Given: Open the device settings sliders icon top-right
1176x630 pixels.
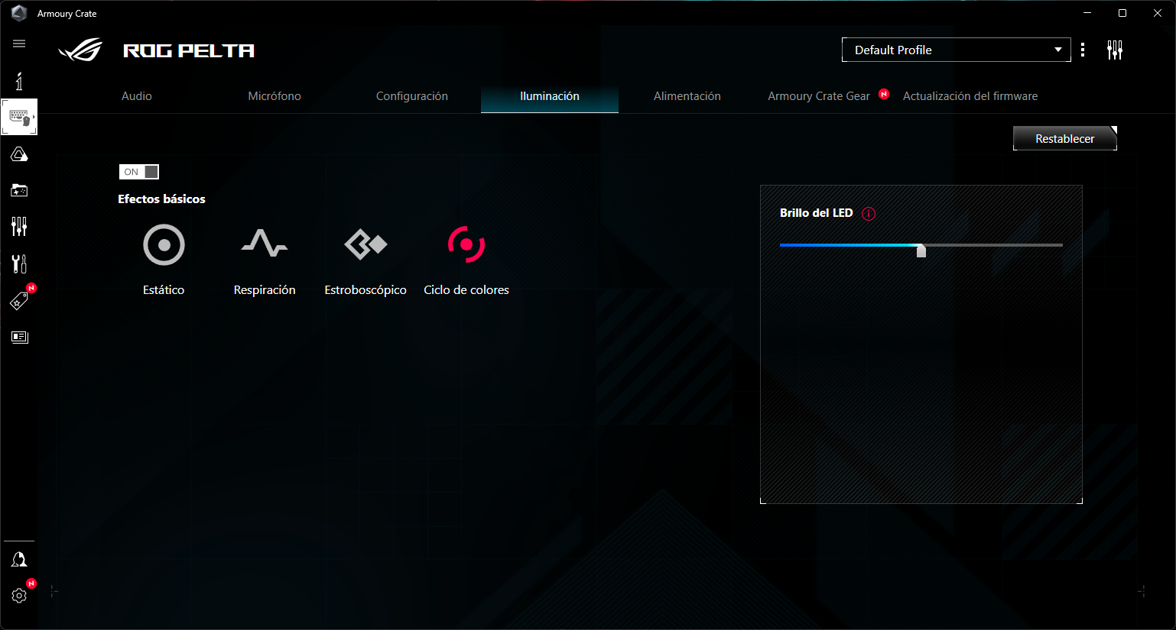Looking at the screenshot, I should pos(1115,50).
